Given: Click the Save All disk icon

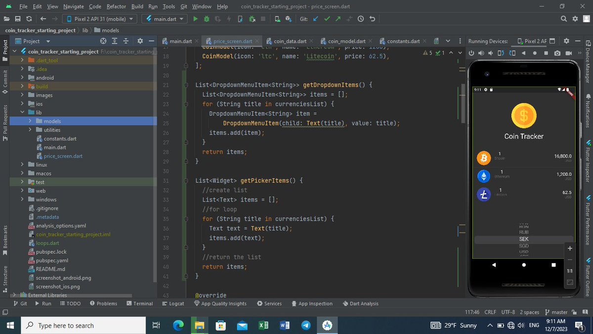Looking at the screenshot, I should (18, 19).
